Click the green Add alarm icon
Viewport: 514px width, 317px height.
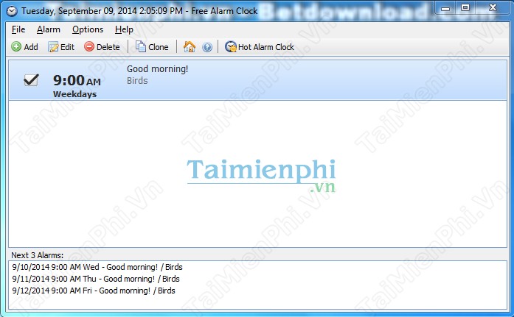pyautogui.click(x=16, y=47)
